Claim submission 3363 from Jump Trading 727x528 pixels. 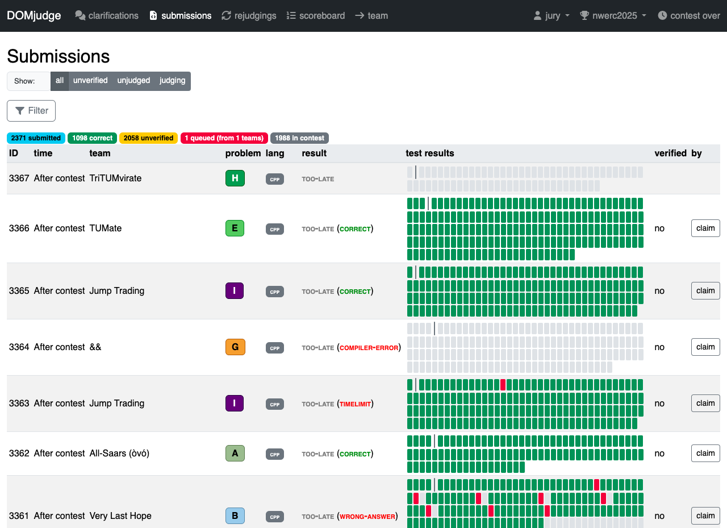point(705,404)
